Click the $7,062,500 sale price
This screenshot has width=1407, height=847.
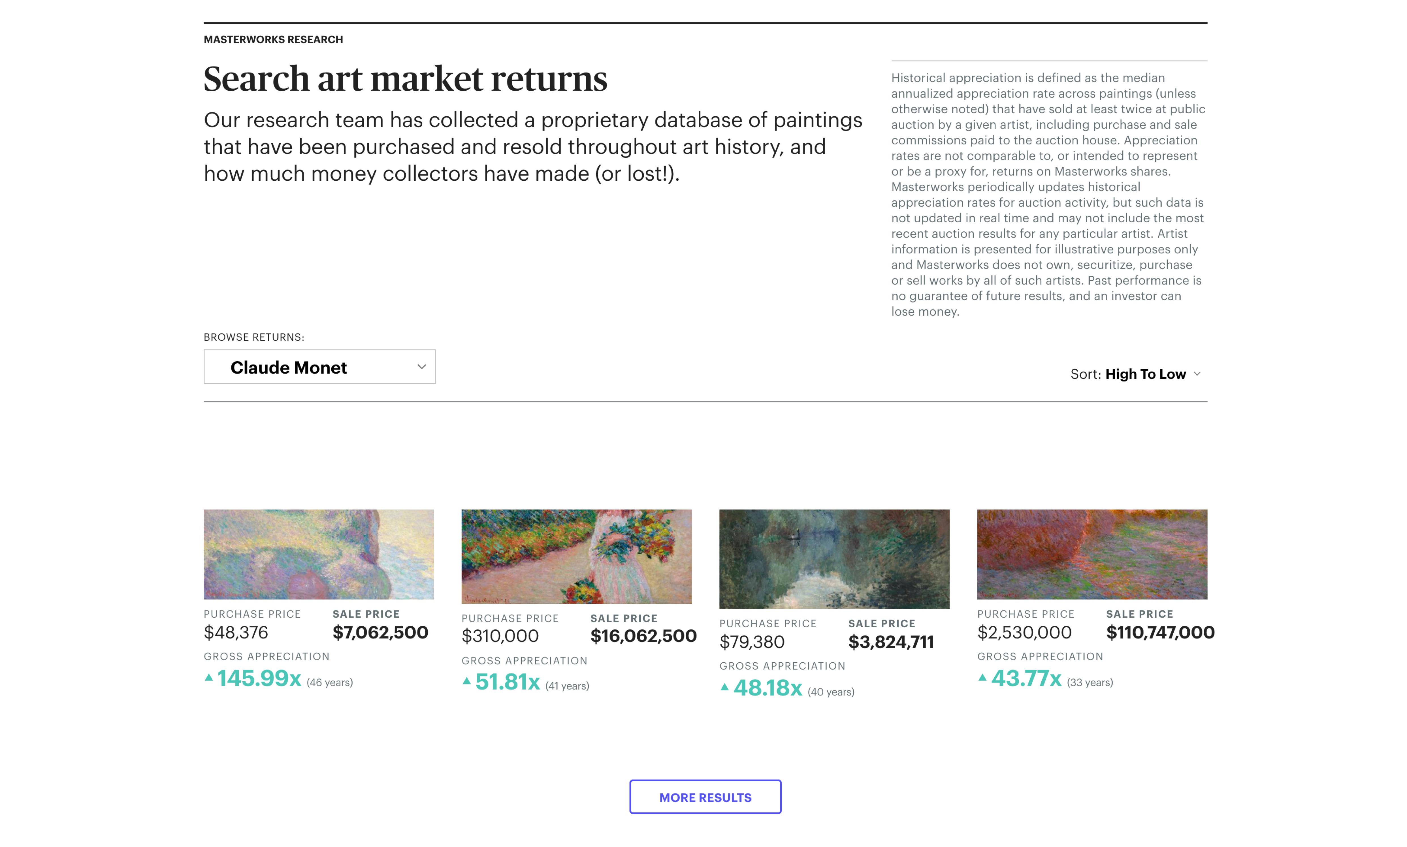click(x=380, y=632)
